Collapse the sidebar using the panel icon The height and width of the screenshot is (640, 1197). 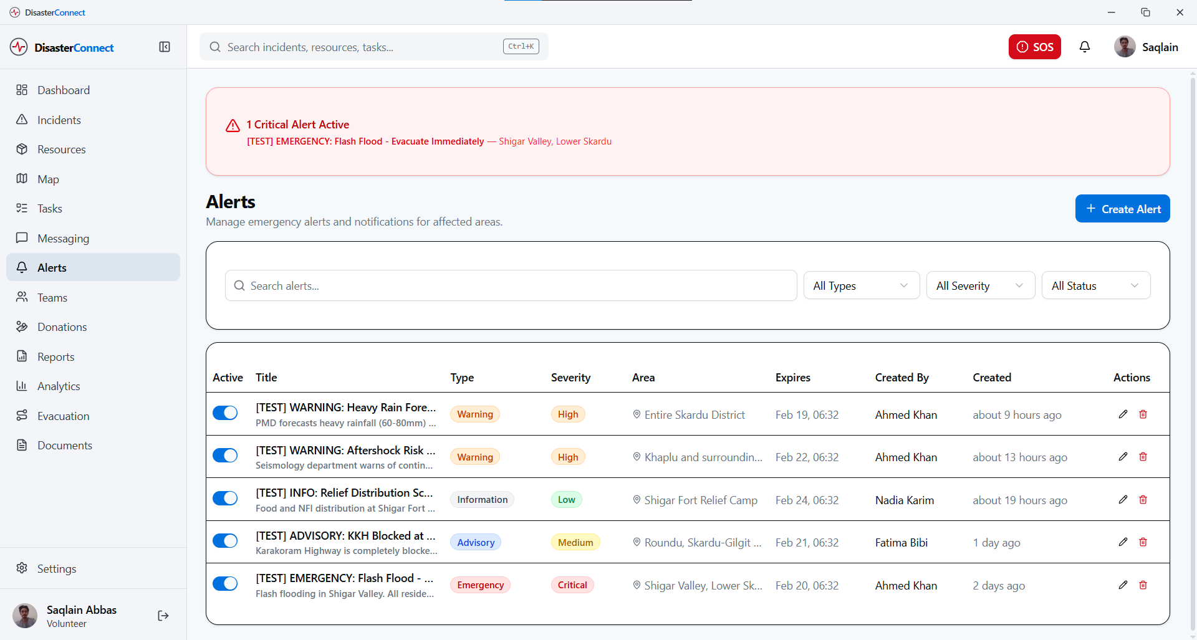[165, 47]
